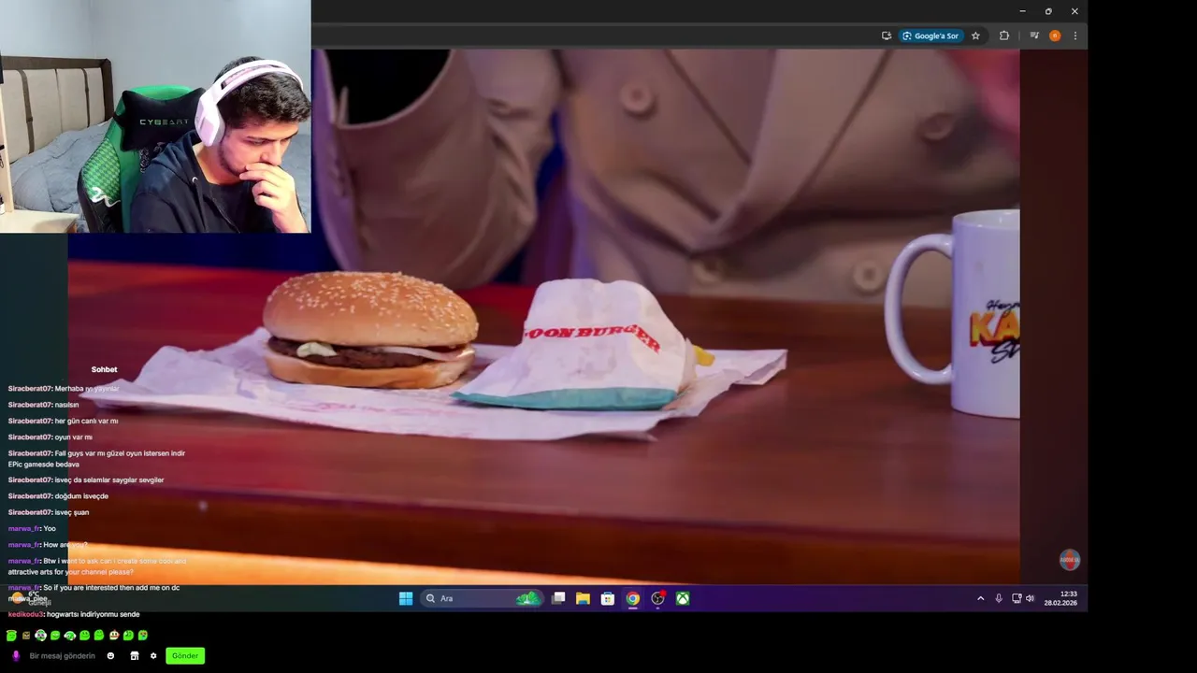Screen dimensions: 1197x673
Task: Open the Windows Start menu
Action: click(406, 598)
